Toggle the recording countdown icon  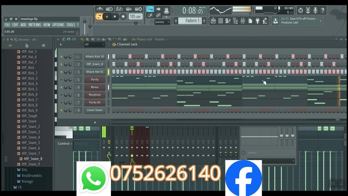click(x=119, y=9)
